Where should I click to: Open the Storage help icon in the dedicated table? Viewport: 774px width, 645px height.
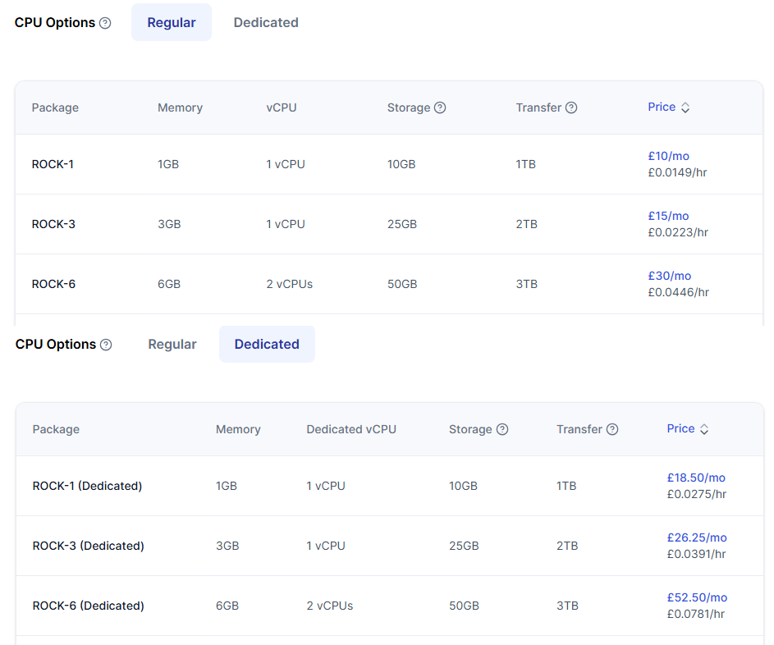(502, 429)
